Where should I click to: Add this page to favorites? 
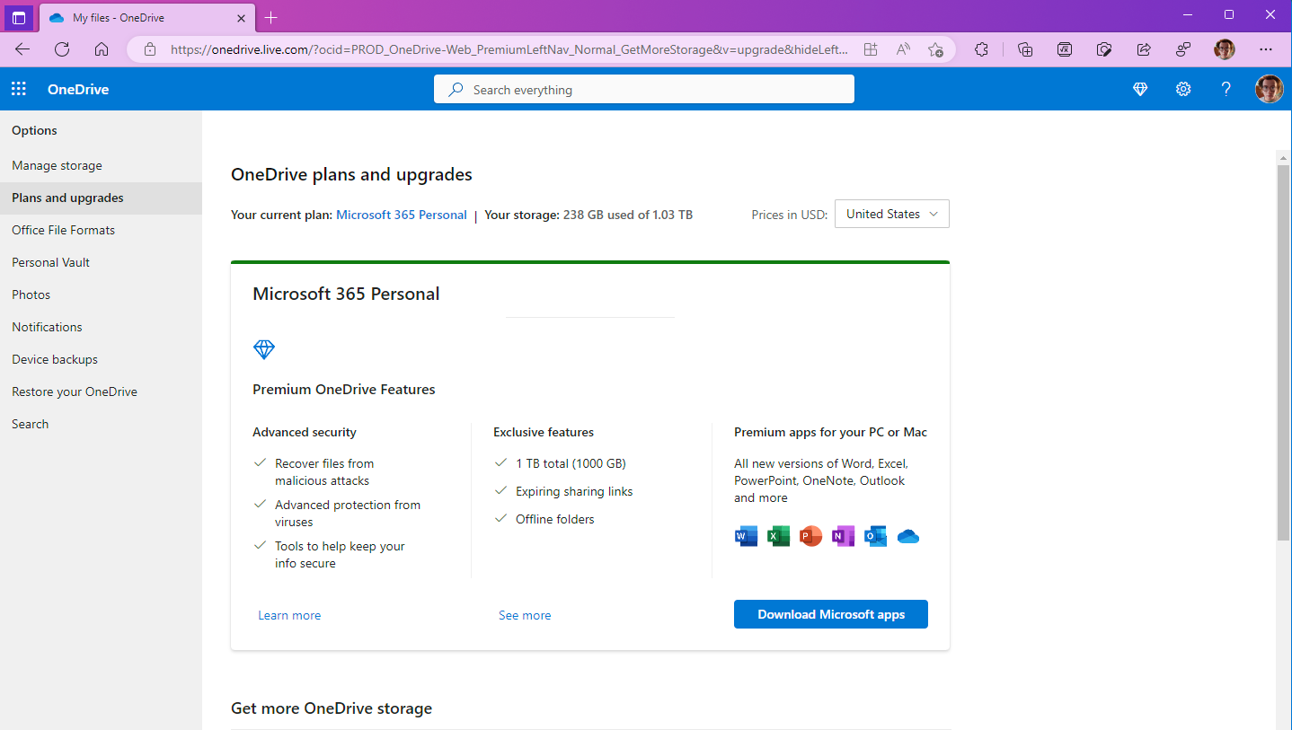tap(935, 49)
